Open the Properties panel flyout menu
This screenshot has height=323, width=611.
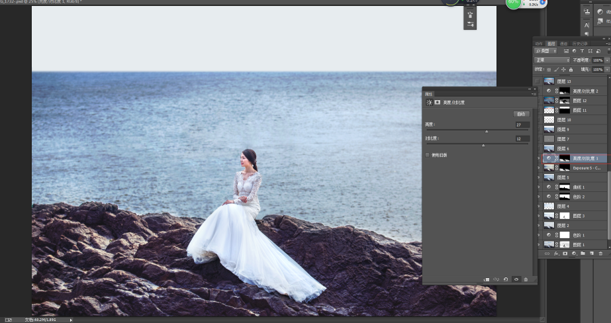(x=534, y=94)
